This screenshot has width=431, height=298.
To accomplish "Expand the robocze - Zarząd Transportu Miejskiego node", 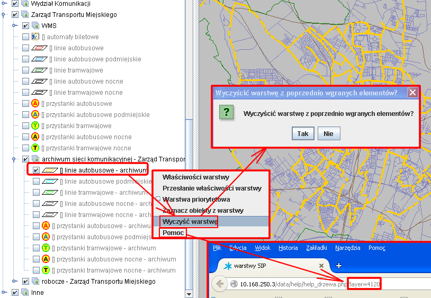I will tap(14, 282).
